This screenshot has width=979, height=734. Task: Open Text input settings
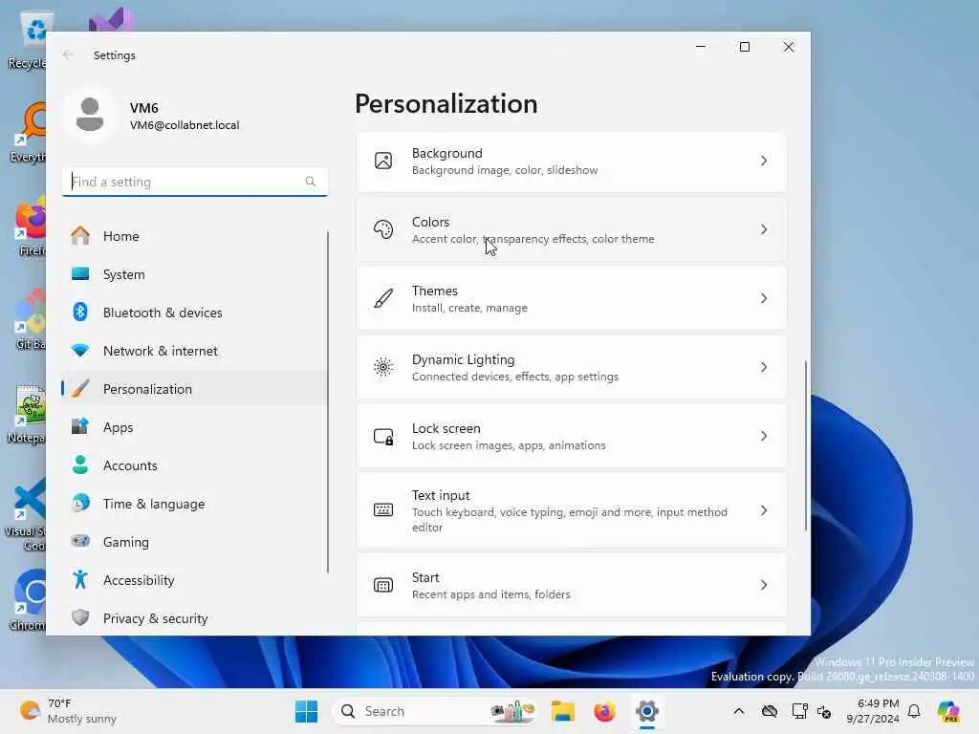pyautogui.click(x=572, y=510)
